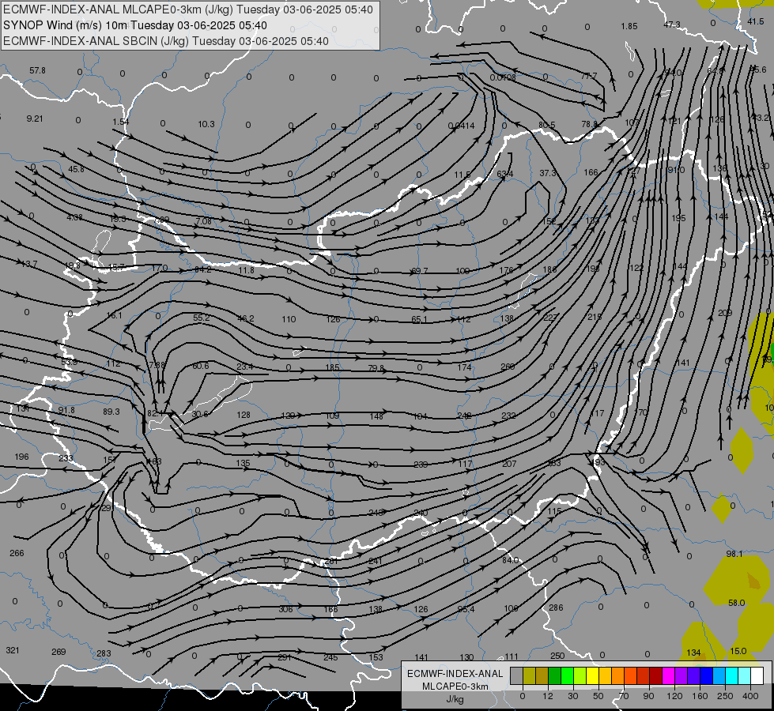Click the amber legend swatch after 50

(x=606, y=675)
